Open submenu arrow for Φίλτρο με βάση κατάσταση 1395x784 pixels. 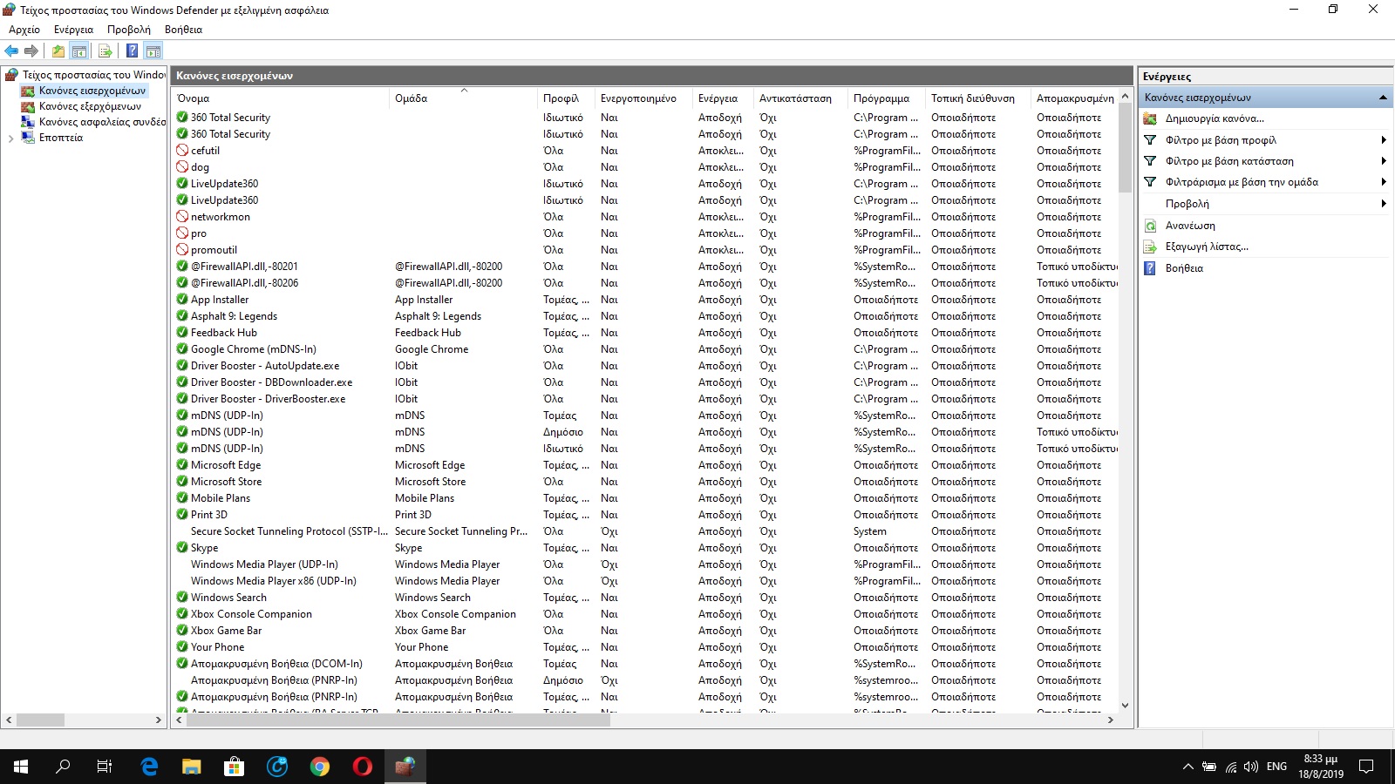pyautogui.click(x=1384, y=161)
